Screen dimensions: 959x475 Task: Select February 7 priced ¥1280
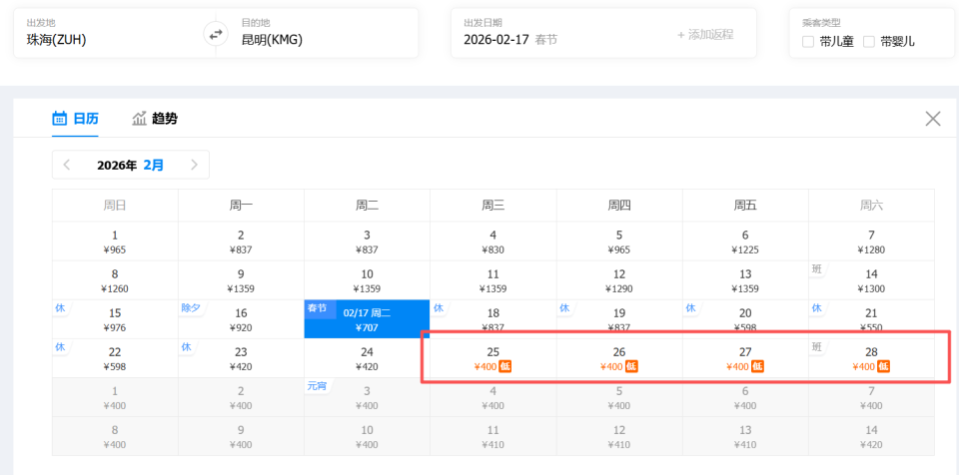click(871, 241)
